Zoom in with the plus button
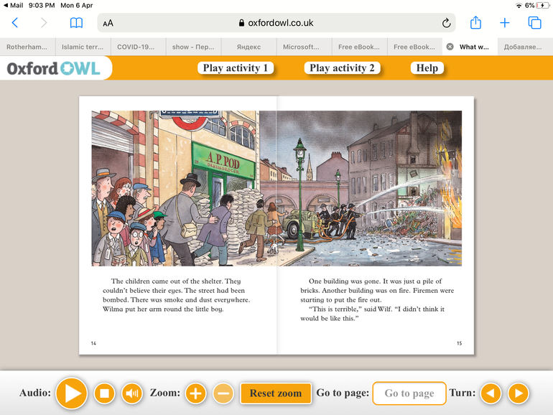The height and width of the screenshot is (415, 553). click(195, 393)
